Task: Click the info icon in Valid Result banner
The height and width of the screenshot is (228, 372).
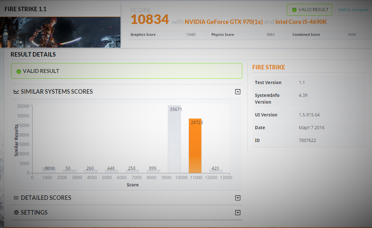Action: pyautogui.click(x=18, y=71)
